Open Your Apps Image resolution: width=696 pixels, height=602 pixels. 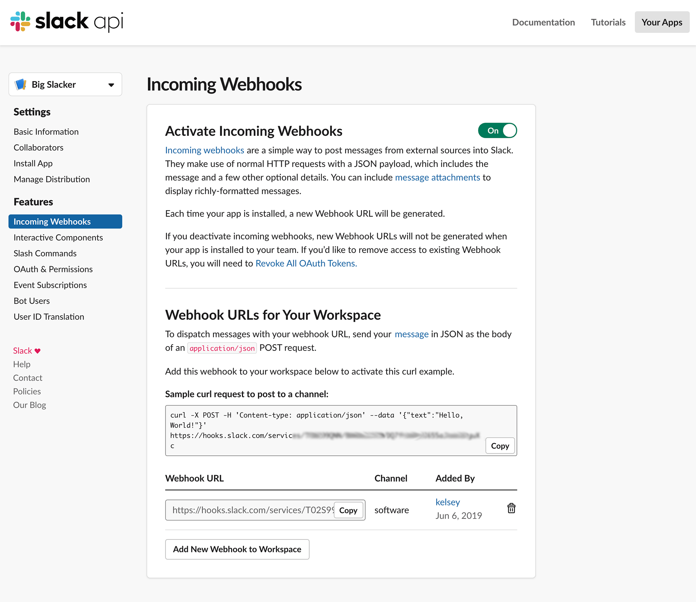coord(662,22)
